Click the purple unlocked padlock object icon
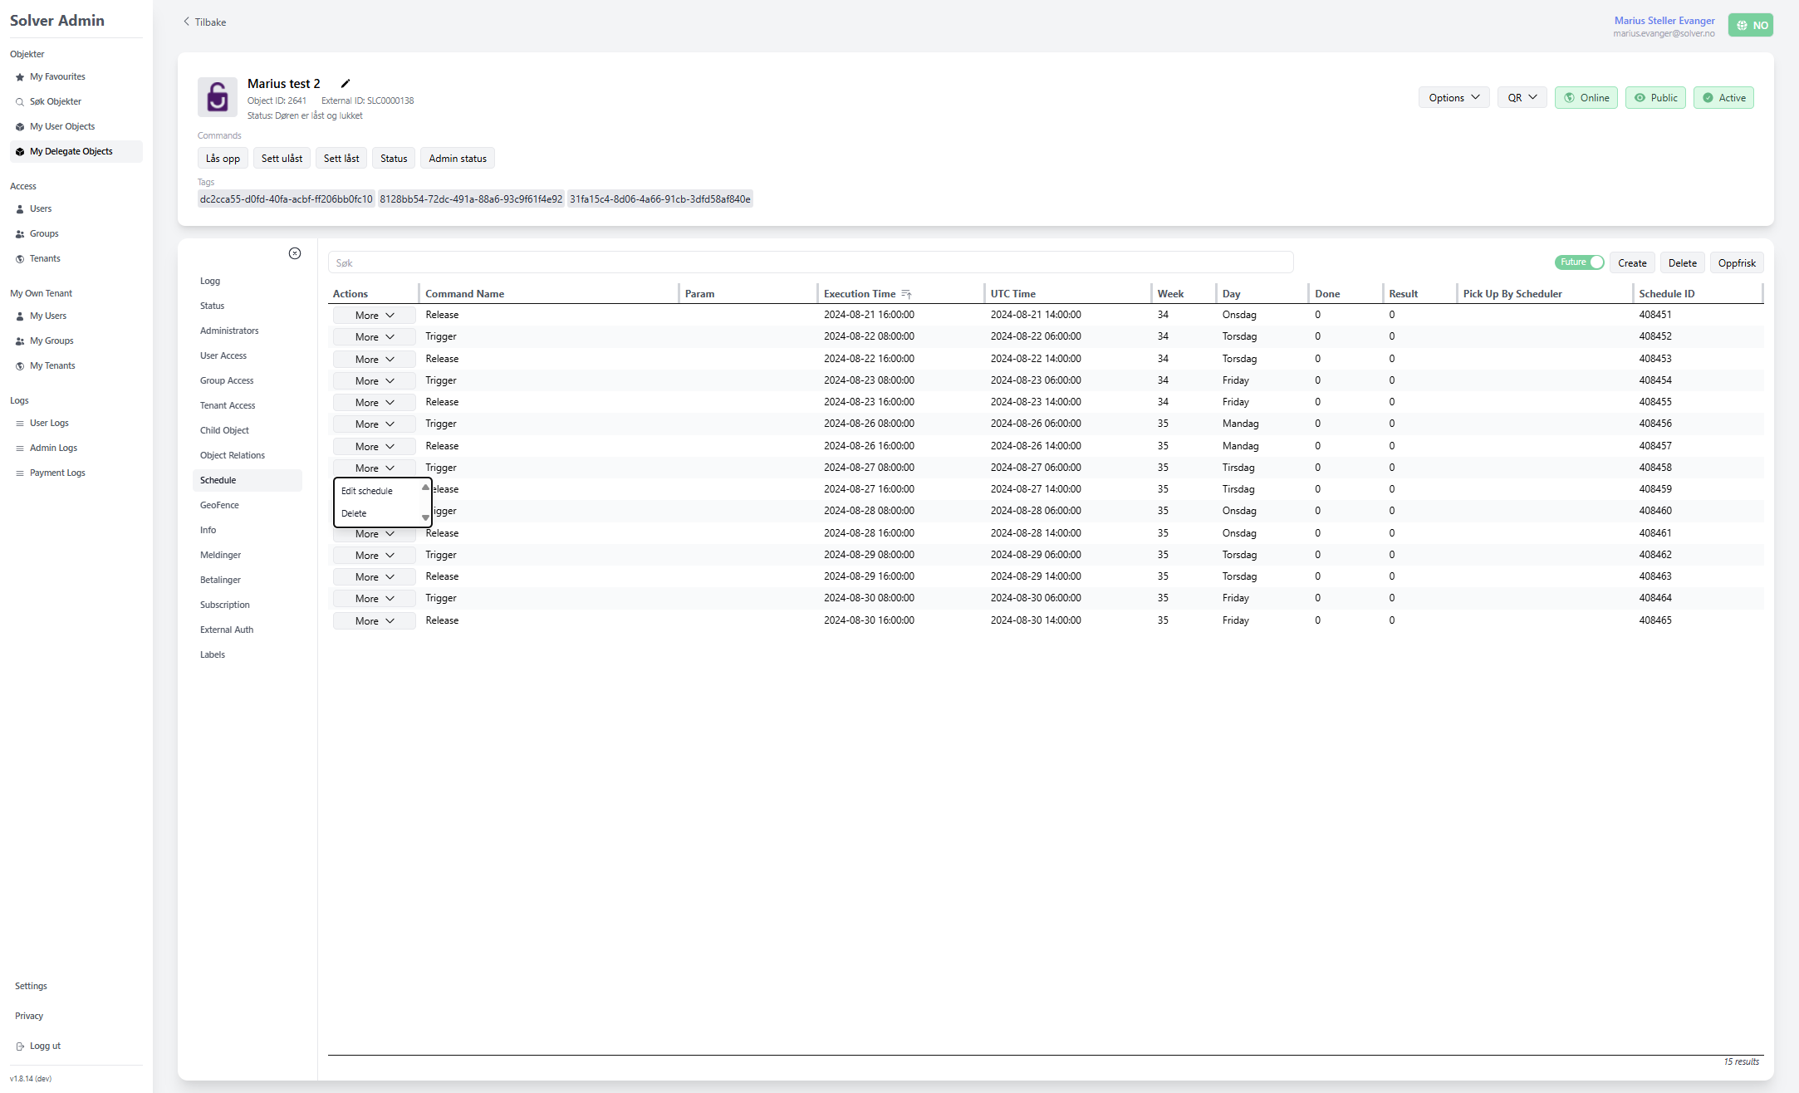Viewport: 1799px width, 1093px height. (x=218, y=97)
